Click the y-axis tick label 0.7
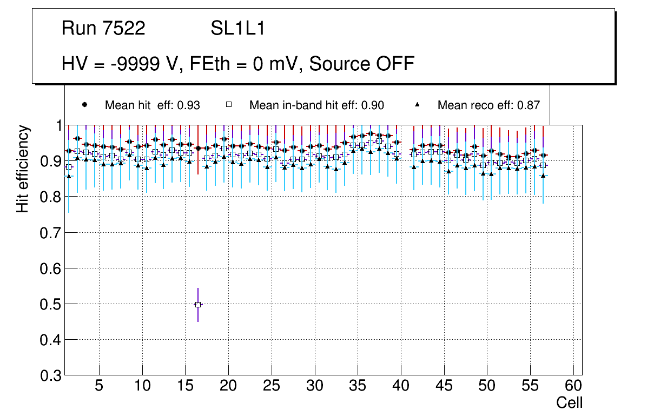The width and height of the screenshot is (647, 417). [50, 233]
